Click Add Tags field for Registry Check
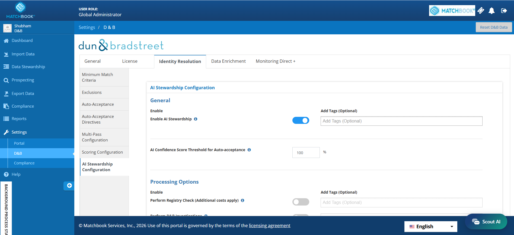Viewport: 514px width, 235px height. (x=401, y=202)
